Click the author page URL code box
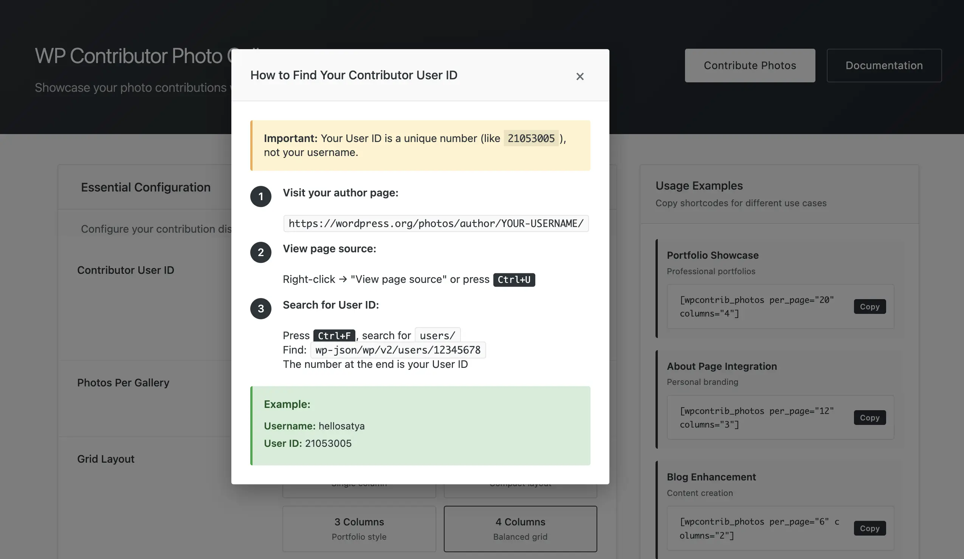The width and height of the screenshot is (964, 559). [436, 224]
